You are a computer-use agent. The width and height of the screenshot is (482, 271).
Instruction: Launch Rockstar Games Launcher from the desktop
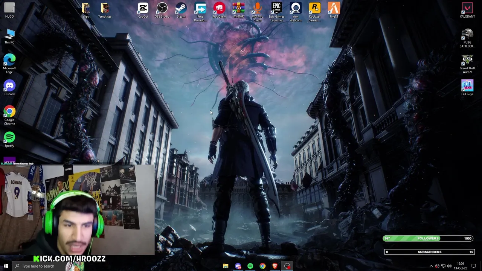(x=315, y=12)
